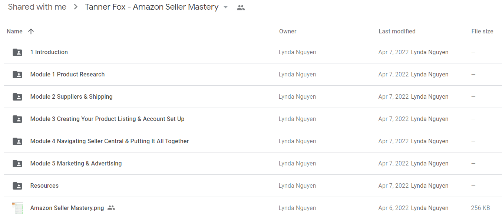This screenshot has width=502, height=220.
Task: Click the Tanner Fox - Amazon Seller Mastery breadcrumb
Action: point(152,7)
